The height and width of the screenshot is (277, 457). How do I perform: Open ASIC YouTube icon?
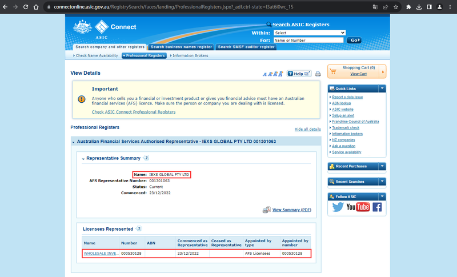point(358,207)
